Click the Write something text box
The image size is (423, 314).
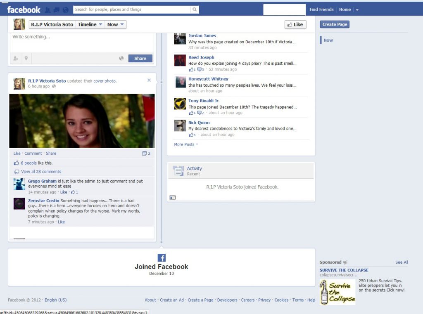[x=82, y=42]
